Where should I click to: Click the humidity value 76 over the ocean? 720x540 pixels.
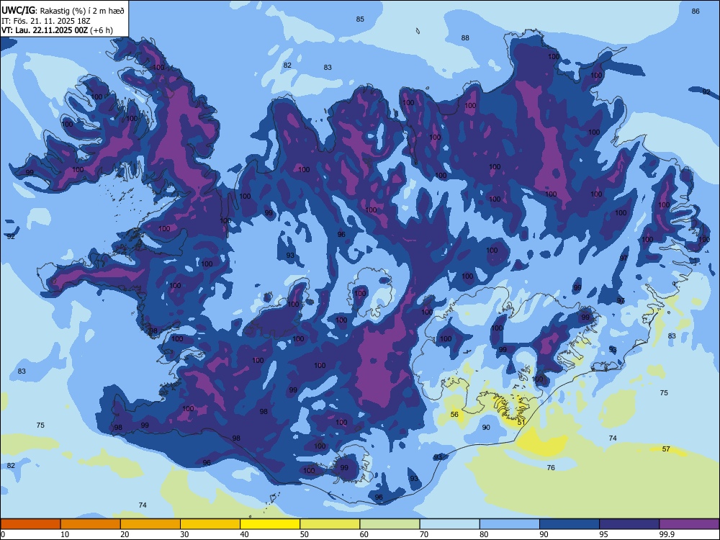click(x=551, y=468)
